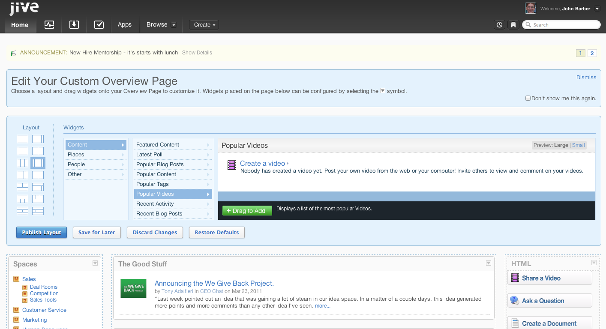The image size is (606, 329).
Task: Open the Inbox download-arrow icon
Action: coord(74,25)
